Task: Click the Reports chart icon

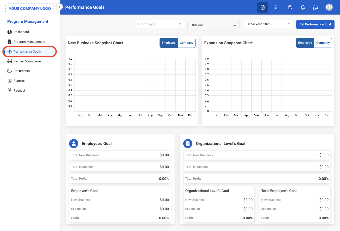Action: (x=10, y=81)
